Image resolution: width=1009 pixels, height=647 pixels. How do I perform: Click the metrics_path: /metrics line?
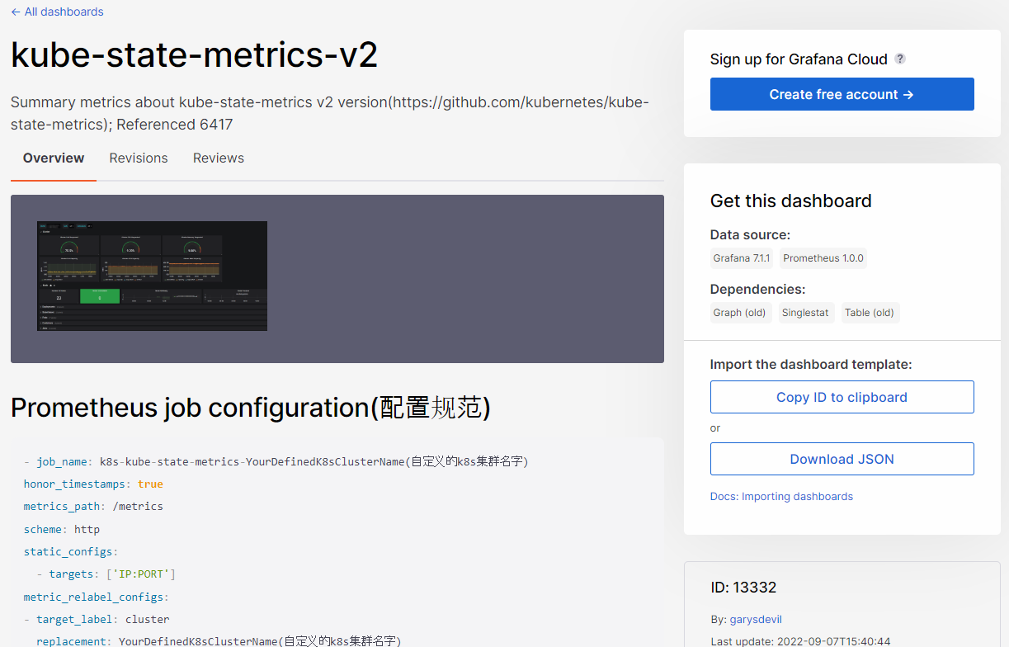(x=93, y=506)
